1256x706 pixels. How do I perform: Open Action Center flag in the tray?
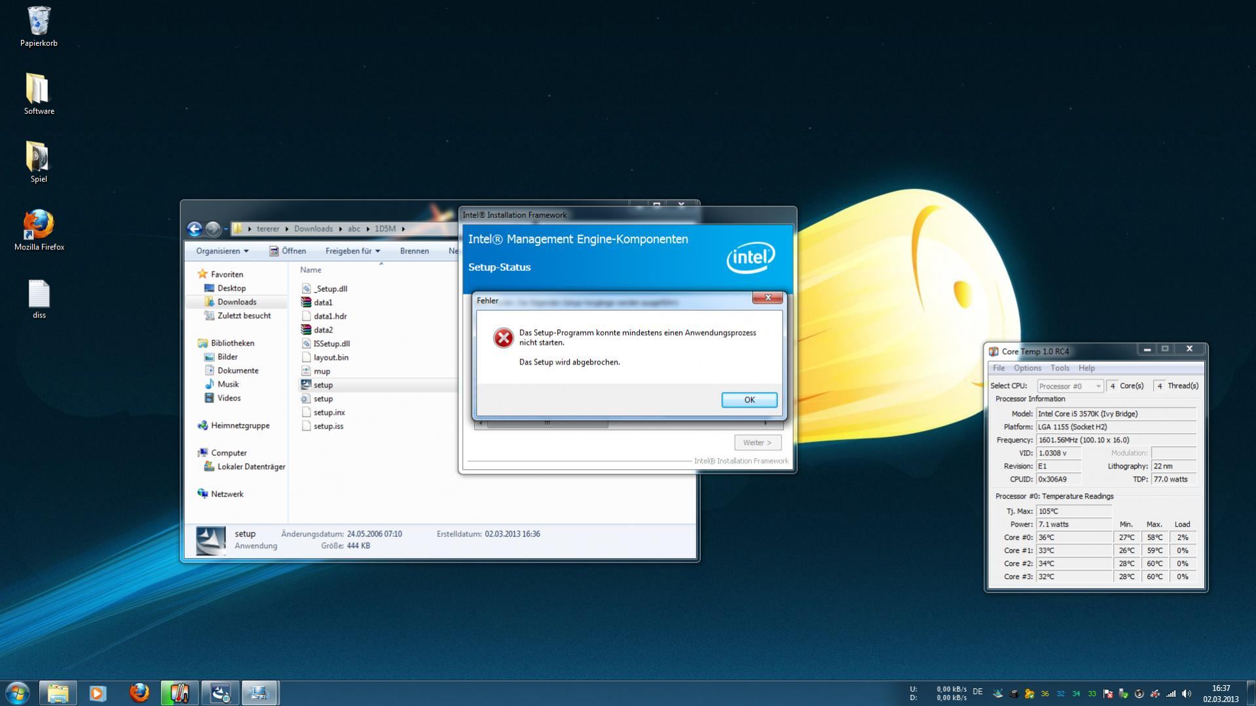pyautogui.click(x=1107, y=694)
